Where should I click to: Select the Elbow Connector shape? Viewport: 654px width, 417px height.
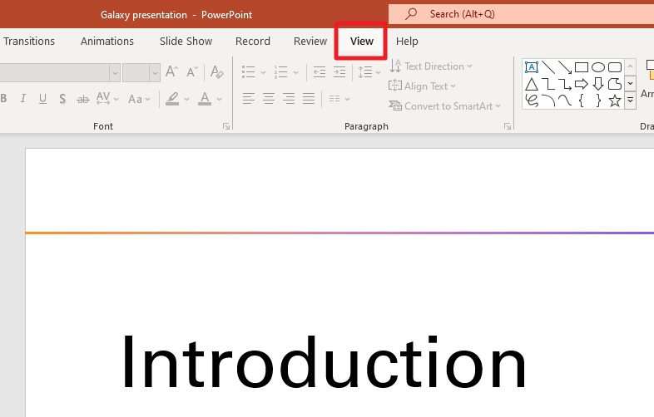click(x=548, y=84)
